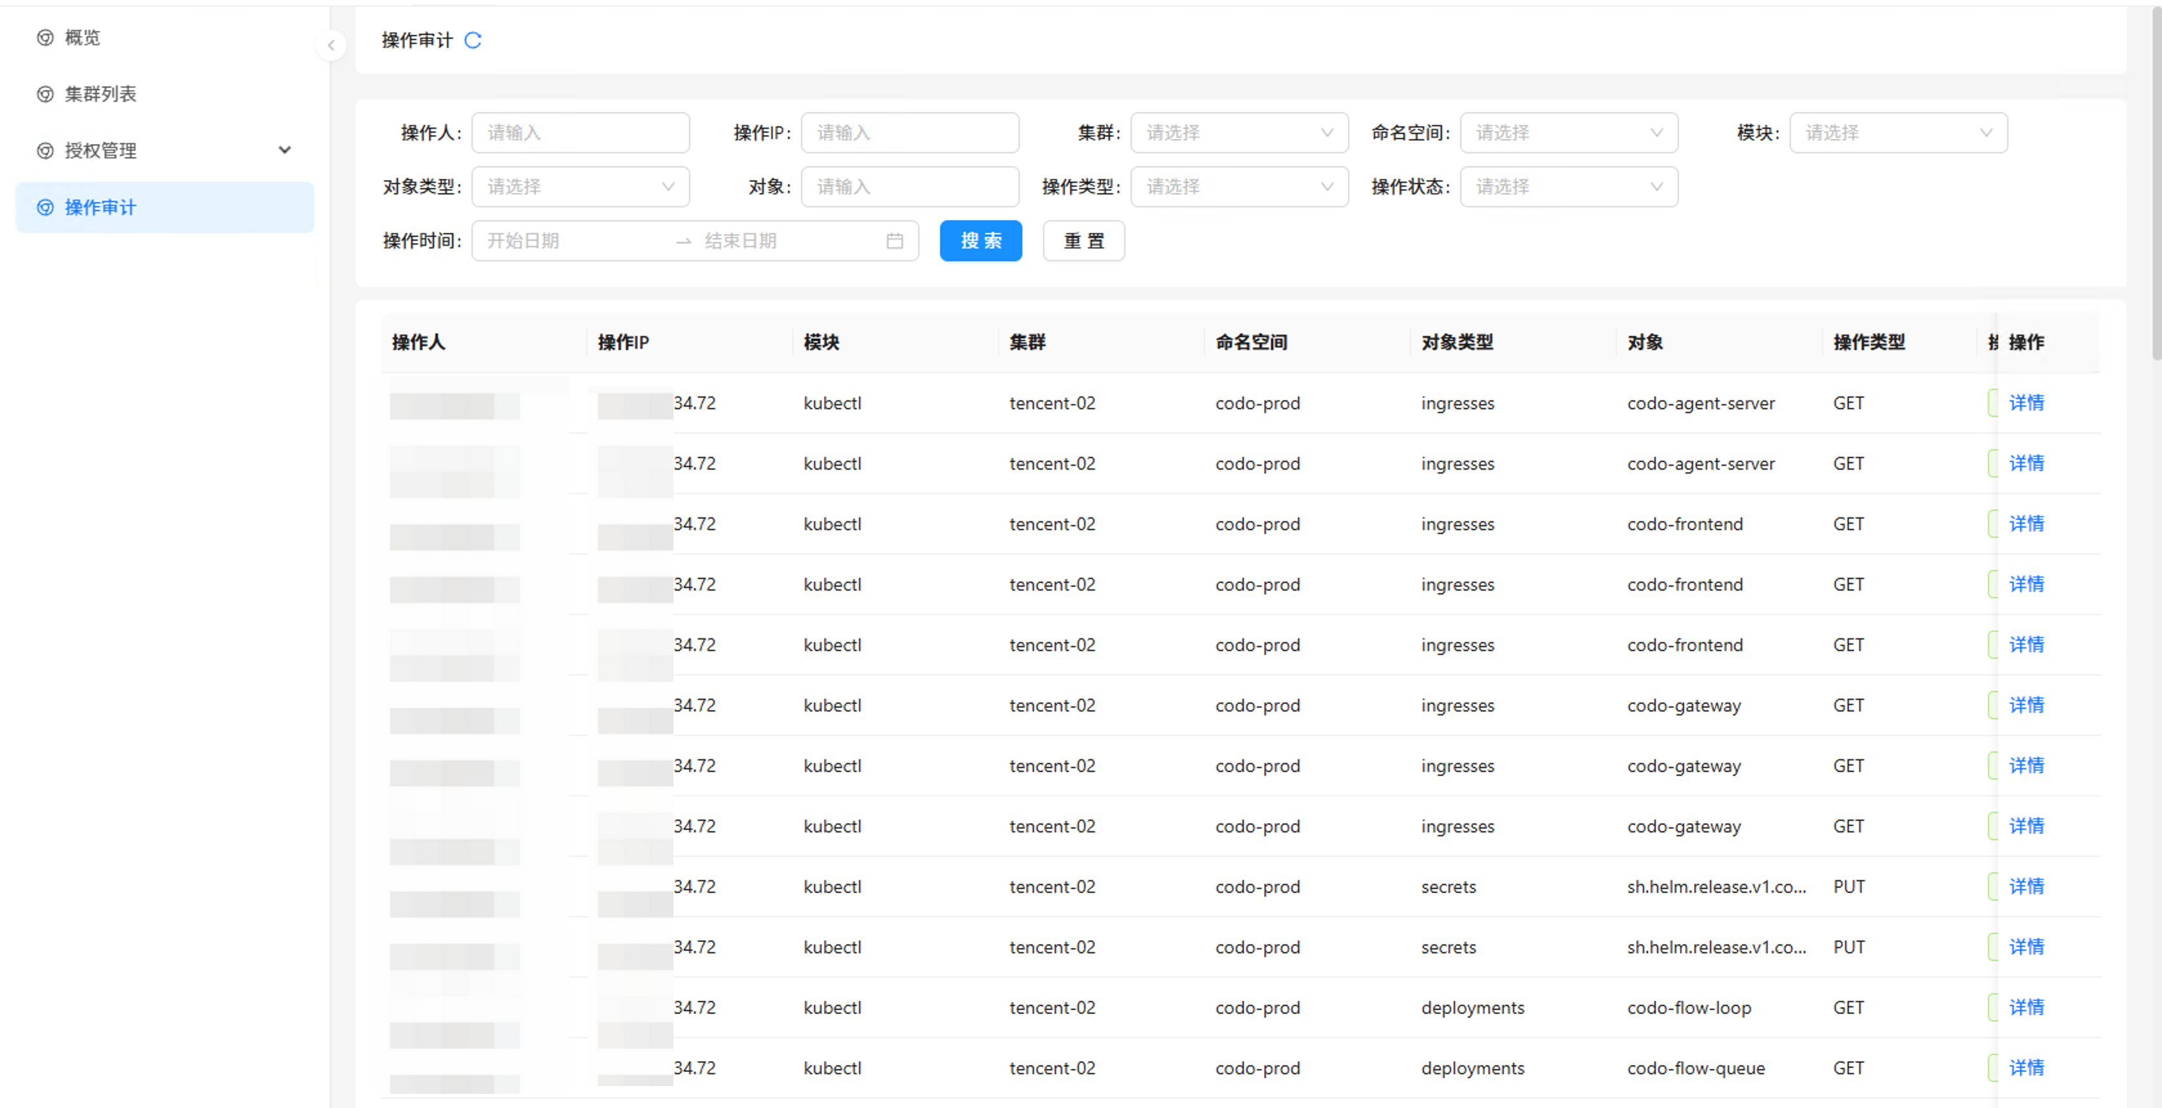Click the 集群列表 sidebar icon
The width and height of the screenshot is (2162, 1108).
(45, 94)
